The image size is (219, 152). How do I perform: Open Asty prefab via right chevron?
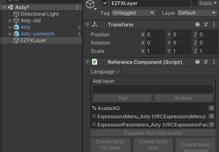[x=79, y=27]
